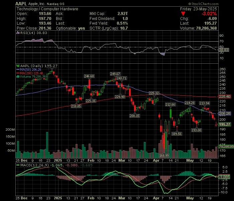Screen dimensions: 234x201
Task: Click the 225.32 price peak label
Action: (154, 93)
